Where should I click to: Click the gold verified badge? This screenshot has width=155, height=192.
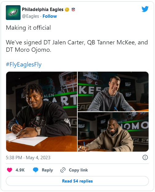click(x=67, y=9)
